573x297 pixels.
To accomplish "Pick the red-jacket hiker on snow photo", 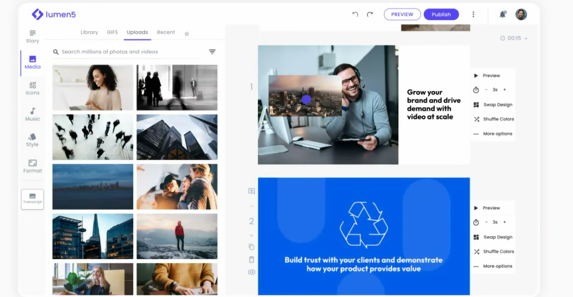I will pyautogui.click(x=177, y=236).
